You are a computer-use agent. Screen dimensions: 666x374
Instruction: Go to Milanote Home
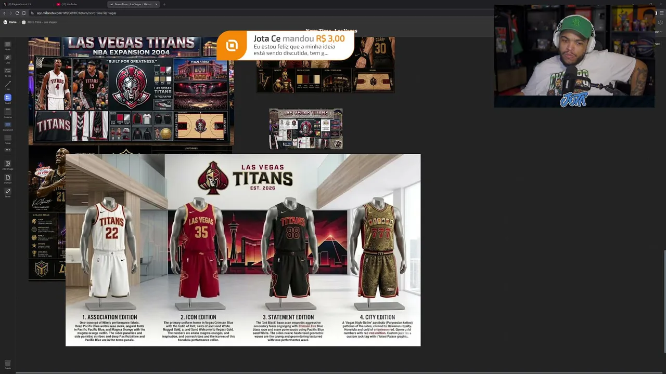click(10, 22)
